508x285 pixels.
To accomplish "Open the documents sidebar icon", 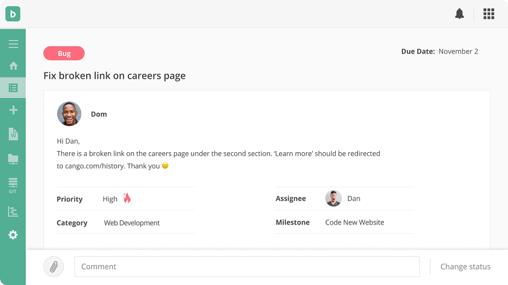I will pyautogui.click(x=13, y=134).
